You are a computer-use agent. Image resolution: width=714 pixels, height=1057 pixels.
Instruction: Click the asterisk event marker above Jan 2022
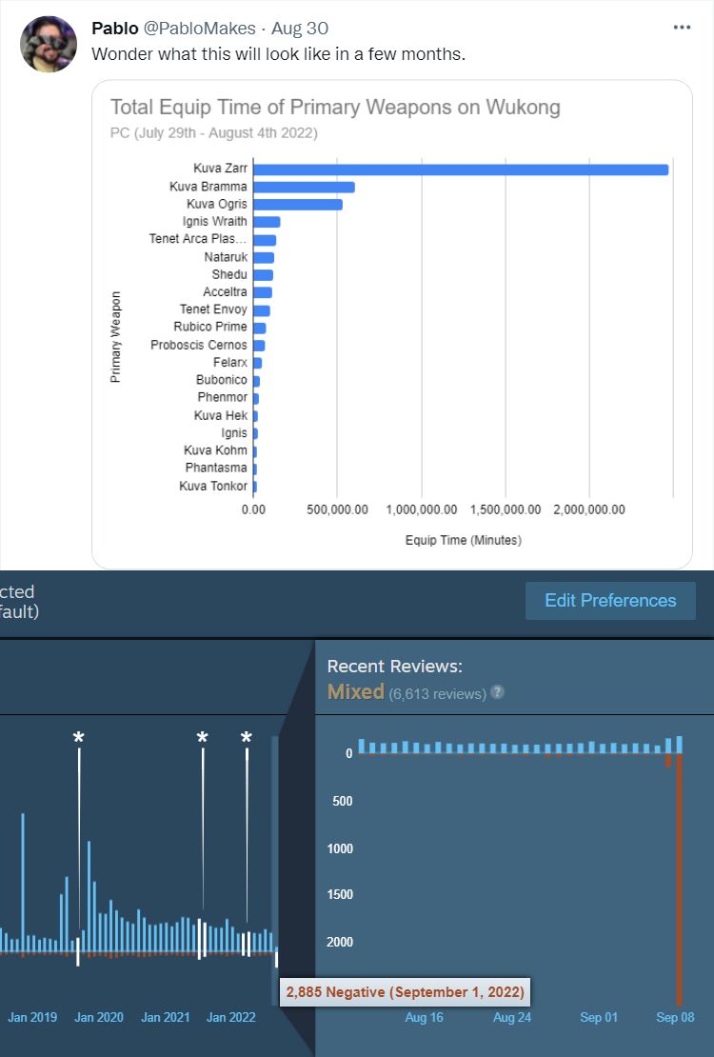coord(247,737)
